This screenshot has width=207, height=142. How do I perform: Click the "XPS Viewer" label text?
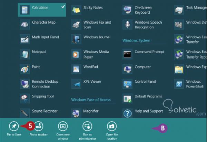tap(92, 82)
